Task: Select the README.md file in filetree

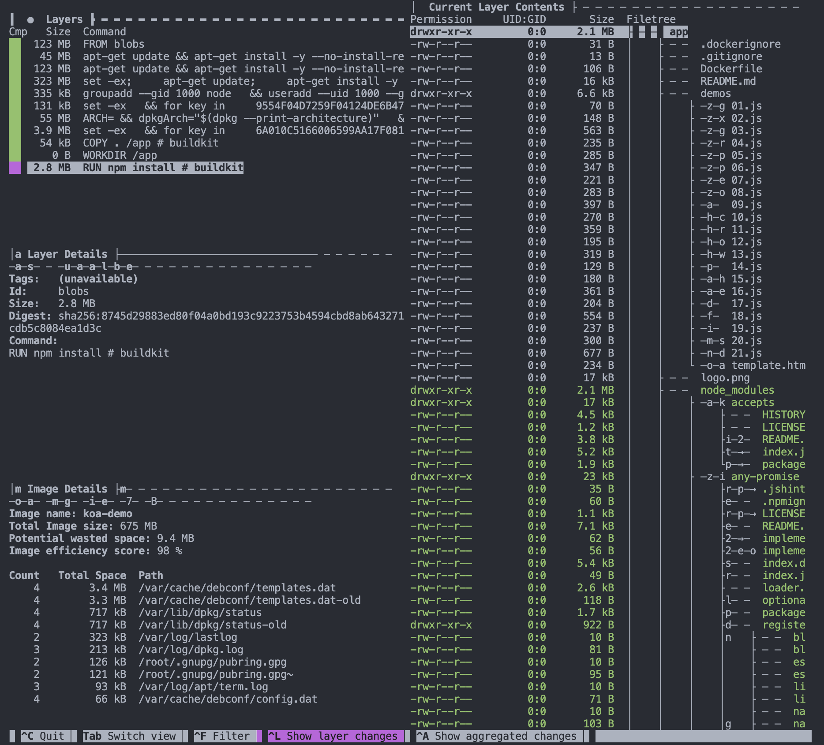Action: click(x=727, y=81)
